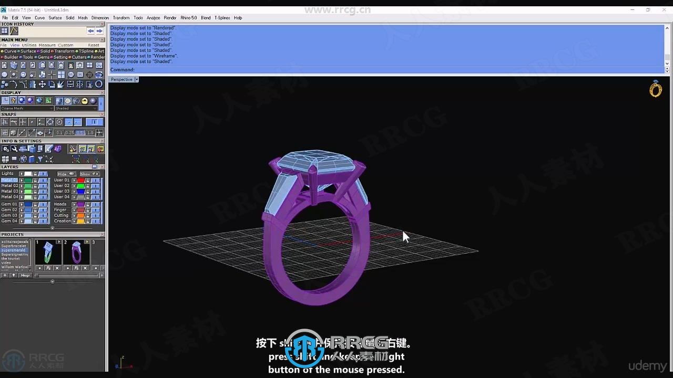This screenshot has width=673, height=378.
Task: Click the broom clean-up icon in Info & Settings
Action: (73, 149)
